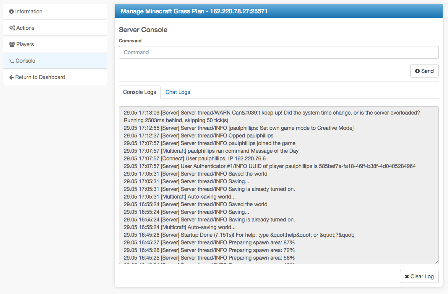Click the people icon beside Players
Image resolution: width=448 pixels, height=294 pixels.
(12, 45)
